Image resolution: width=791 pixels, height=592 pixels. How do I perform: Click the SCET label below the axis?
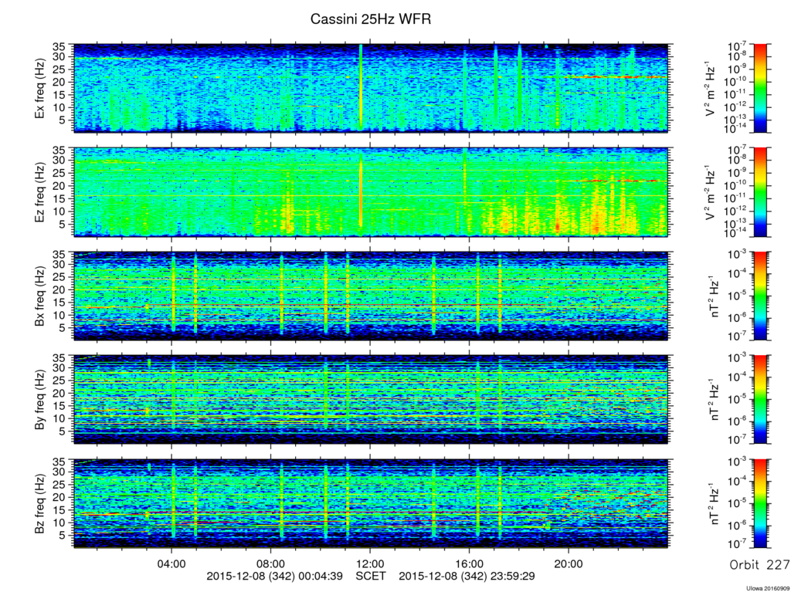tap(371, 576)
